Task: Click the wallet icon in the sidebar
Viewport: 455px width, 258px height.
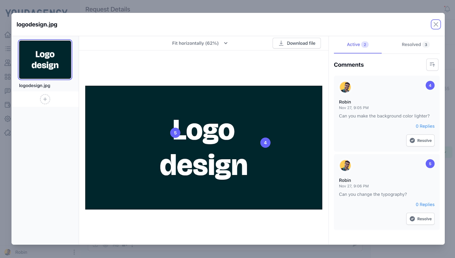Action: [8, 105]
